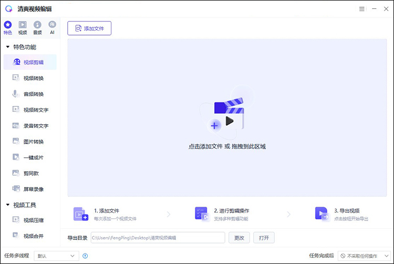Open the 任务多线程 默认 dropdown

56,256
